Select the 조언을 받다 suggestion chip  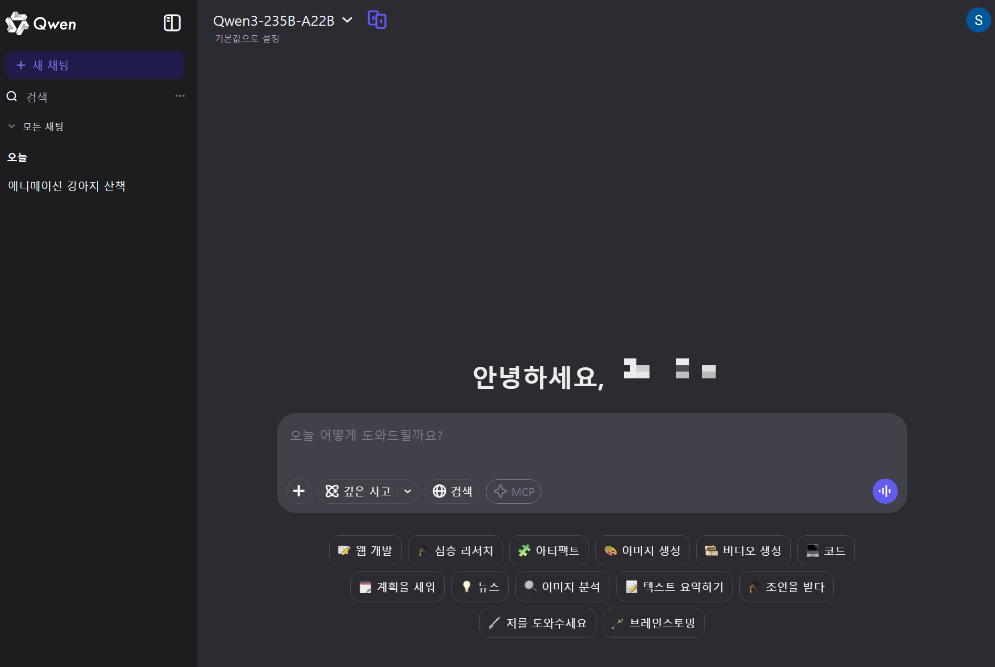[787, 587]
